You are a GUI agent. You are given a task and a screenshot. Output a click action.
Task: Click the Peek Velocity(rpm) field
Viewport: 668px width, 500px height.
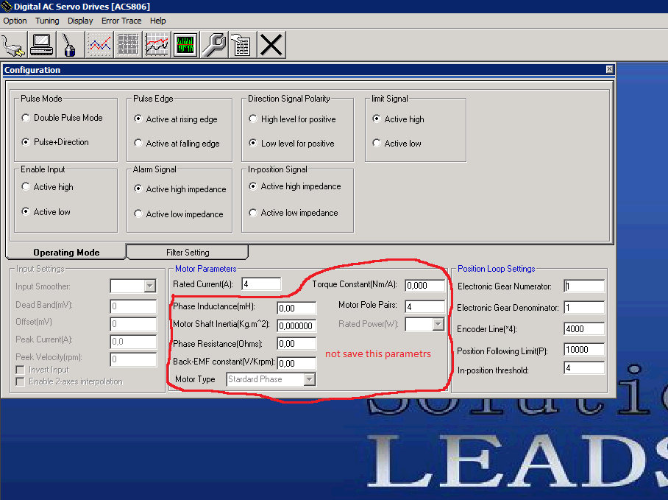133,359
